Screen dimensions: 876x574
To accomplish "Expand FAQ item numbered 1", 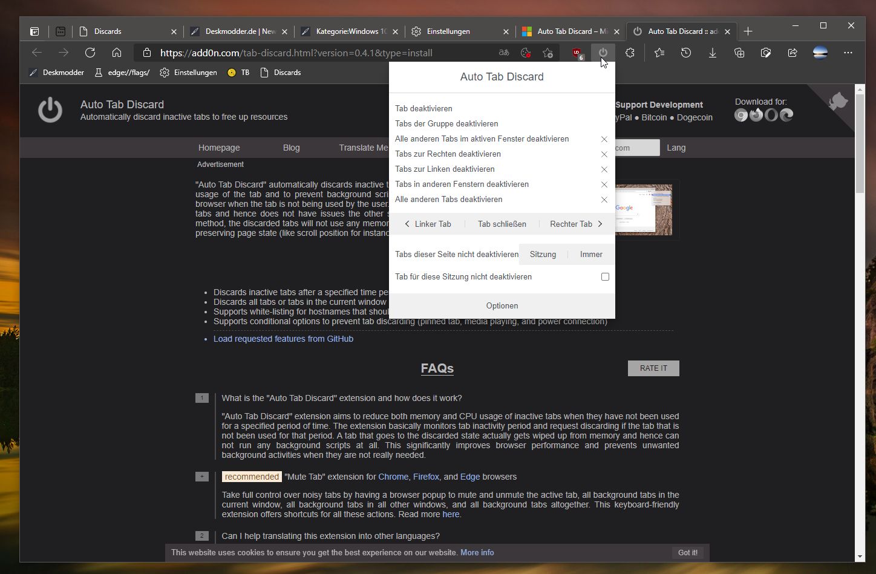I will [x=202, y=398].
